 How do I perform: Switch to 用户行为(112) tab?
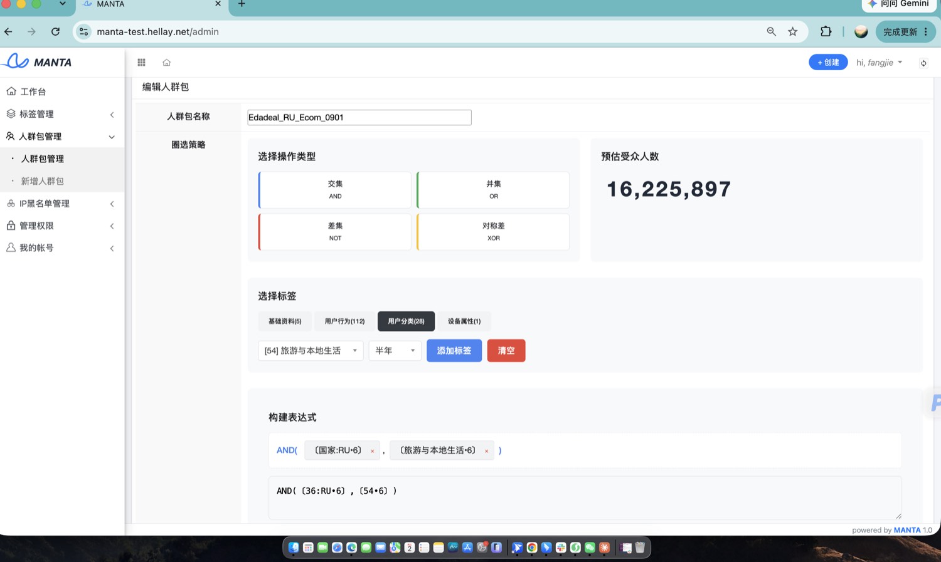(x=344, y=321)
